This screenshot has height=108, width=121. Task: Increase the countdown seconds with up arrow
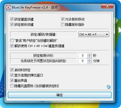[x=89, y=54]
